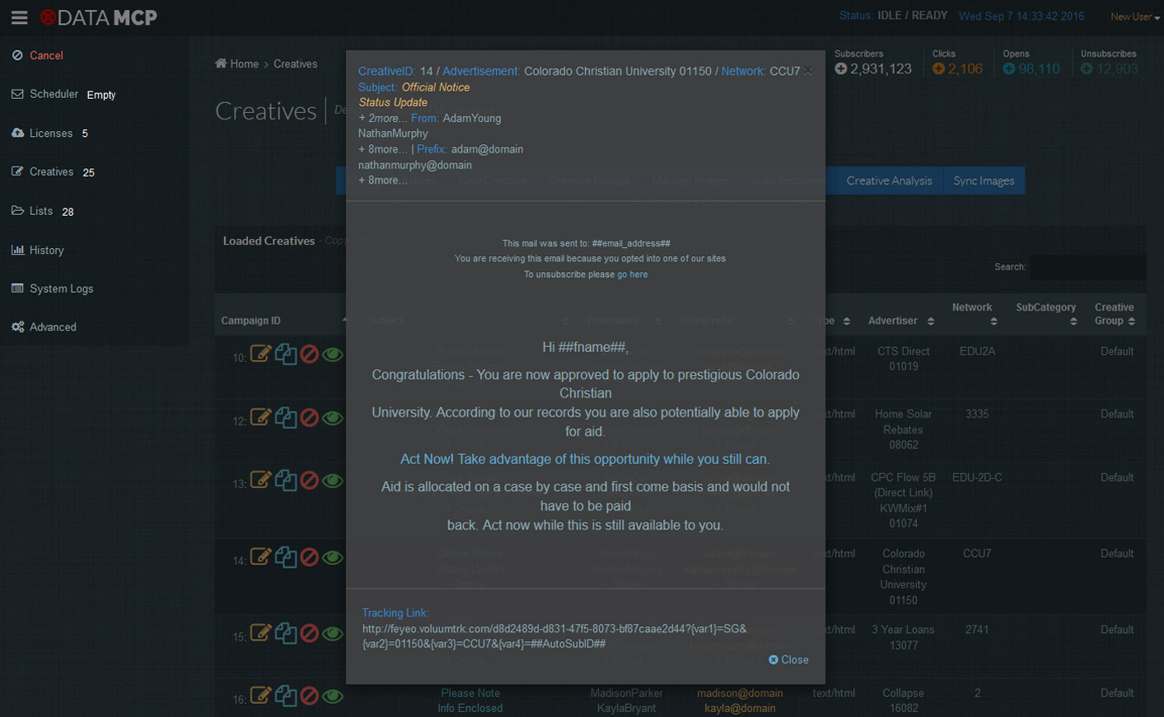Preview creative 12 eye icon
The height and width of the screenshot is (717, 1164).
(333, 418)
